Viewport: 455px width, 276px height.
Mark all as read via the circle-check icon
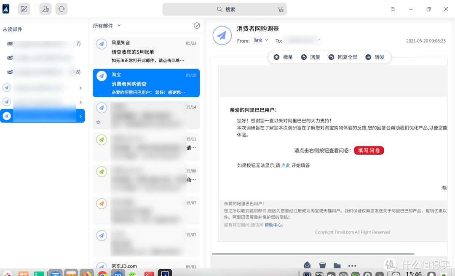(197, 25)
